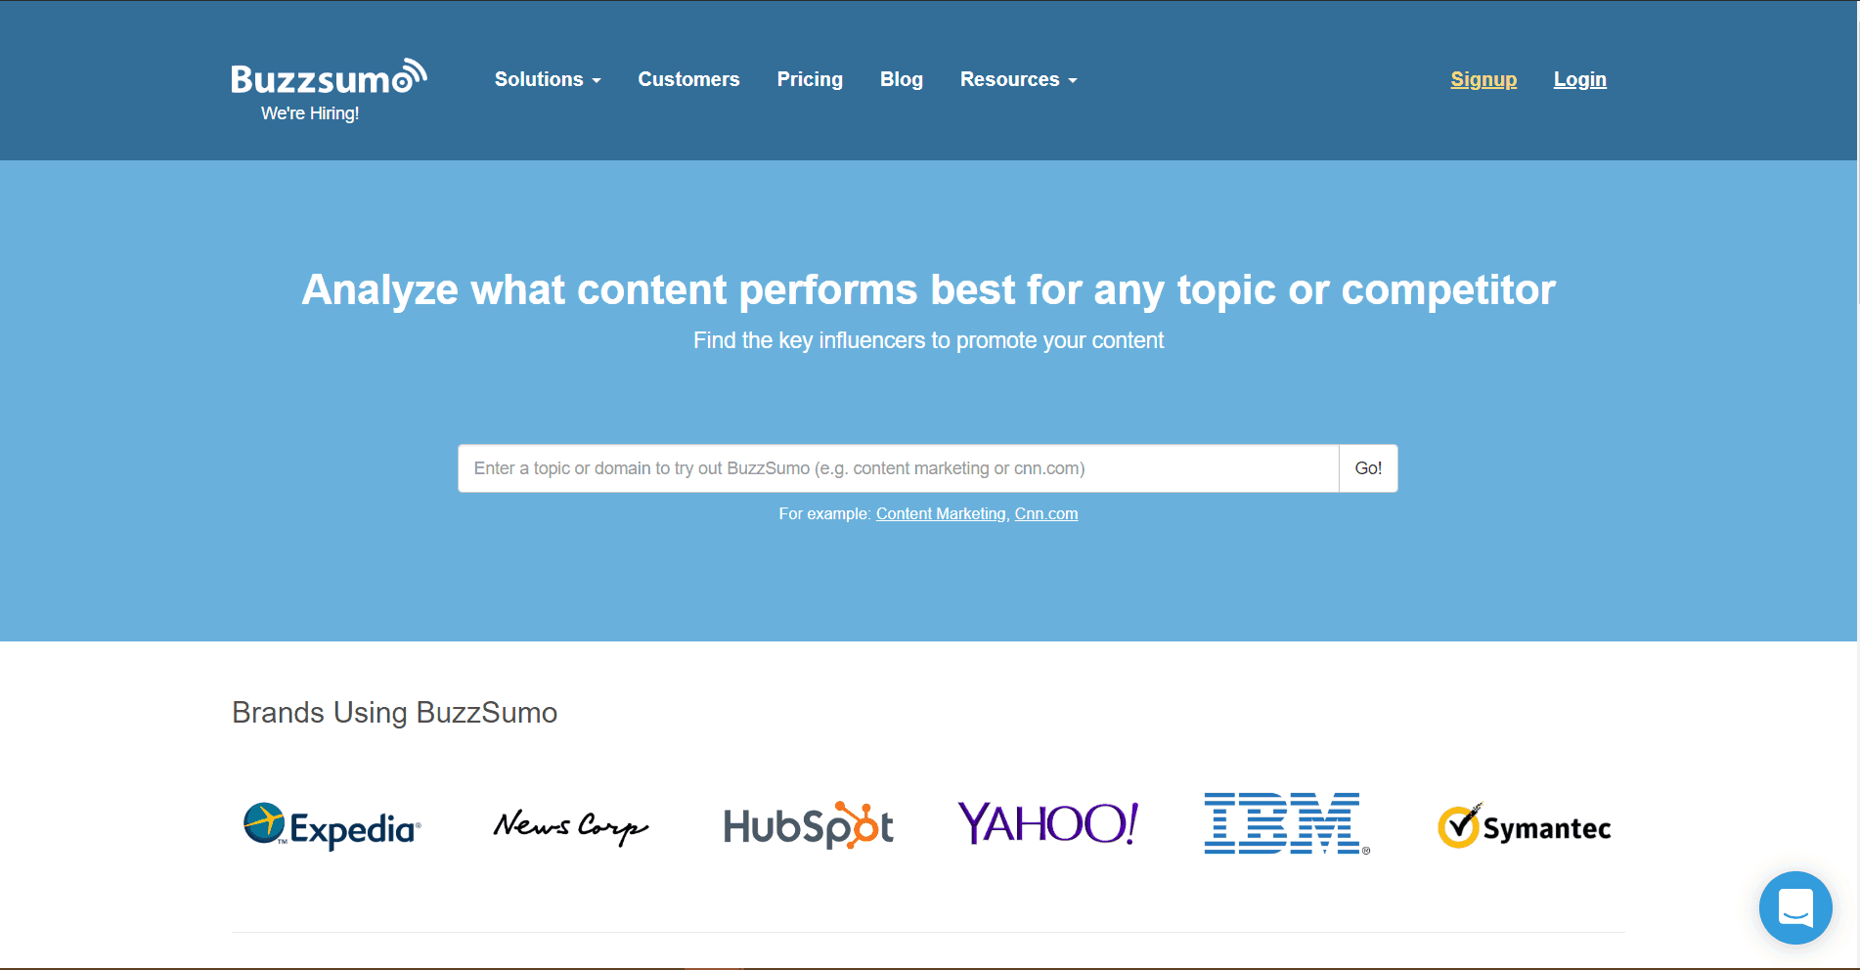Click the 'For example:' label text

tap(824, 513)
